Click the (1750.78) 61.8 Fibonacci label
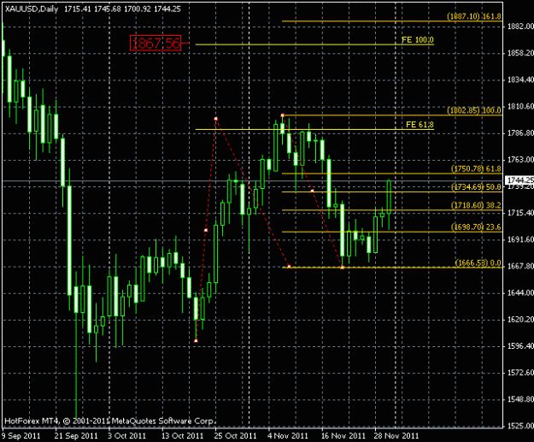 point(476,168)
